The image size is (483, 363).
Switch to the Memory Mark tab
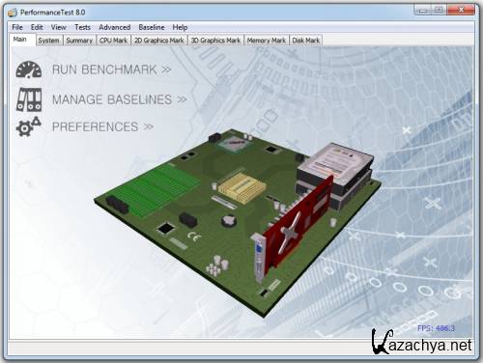pos(267,41)
